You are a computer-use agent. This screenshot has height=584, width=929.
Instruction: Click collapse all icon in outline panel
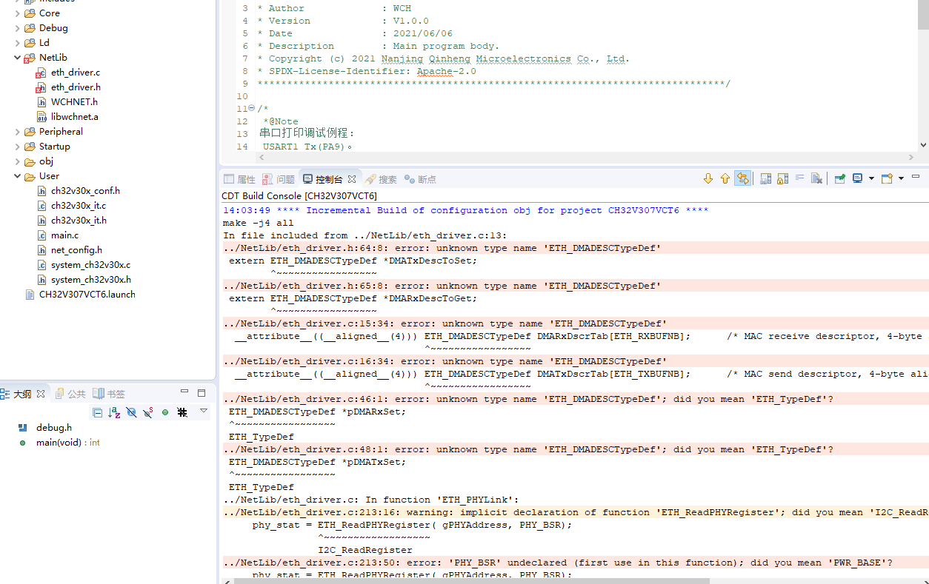pyautogui.click(x=97, y=412)
